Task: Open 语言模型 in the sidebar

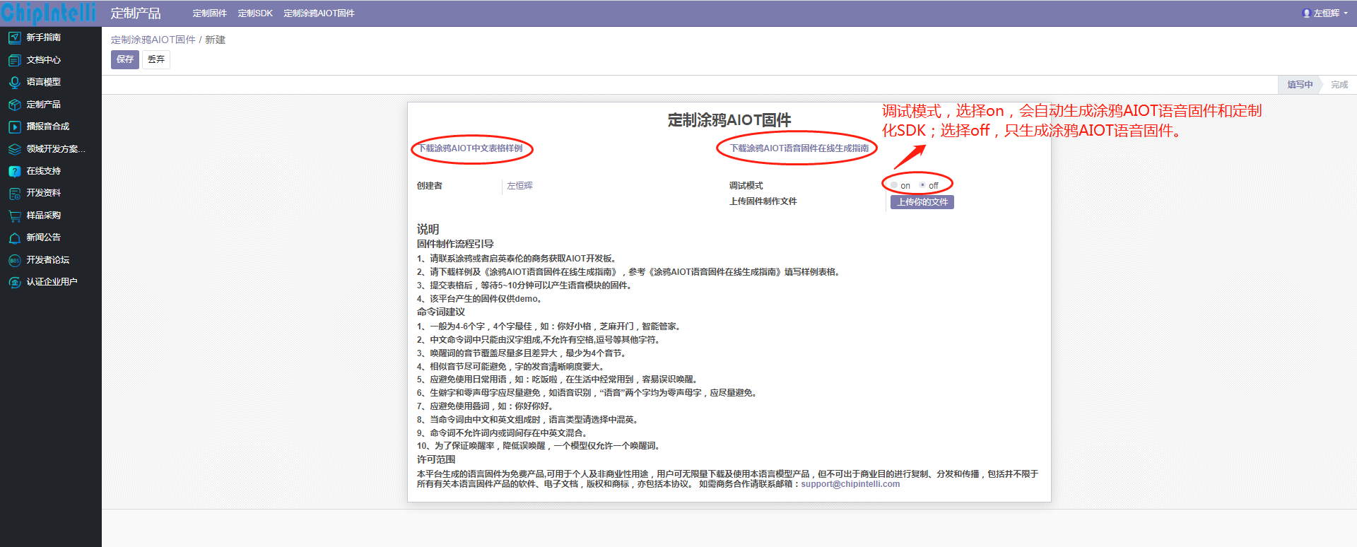Action: (x=44, y=82)
